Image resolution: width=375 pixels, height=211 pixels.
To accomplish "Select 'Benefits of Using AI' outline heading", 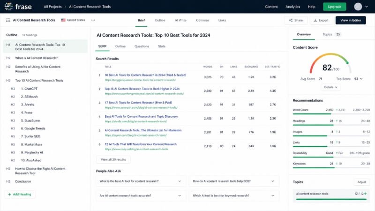I will 38,69.
